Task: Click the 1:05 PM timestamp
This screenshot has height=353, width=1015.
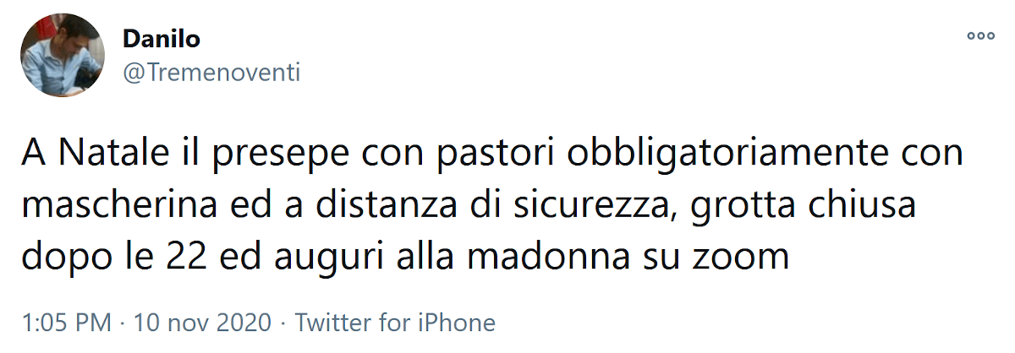Action: click(63, 322)
